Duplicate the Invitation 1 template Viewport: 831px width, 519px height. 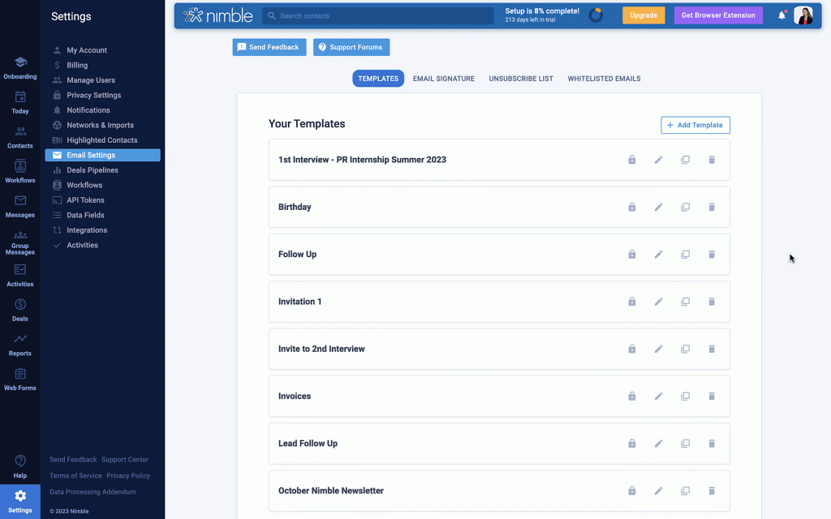coord(685,302)
